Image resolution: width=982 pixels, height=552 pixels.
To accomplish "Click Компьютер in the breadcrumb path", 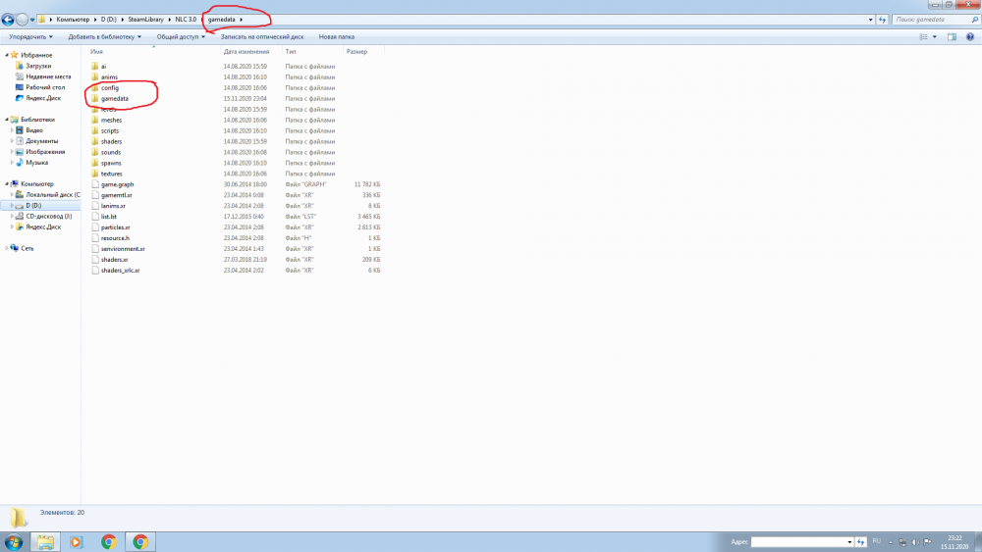I will pyautogui.click(x=73, y=20).
